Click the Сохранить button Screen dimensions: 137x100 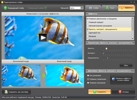99,92
